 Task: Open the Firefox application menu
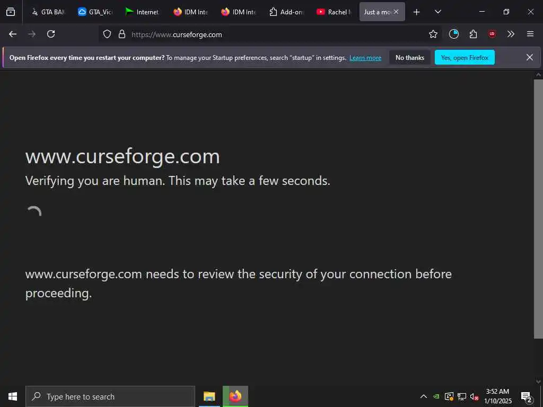[x=530, y=34]
